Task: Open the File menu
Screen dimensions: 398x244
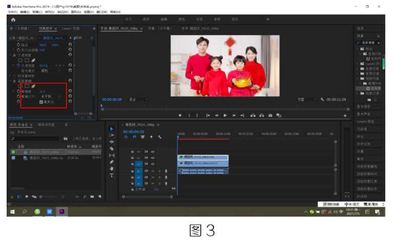Action: [12, 12]
